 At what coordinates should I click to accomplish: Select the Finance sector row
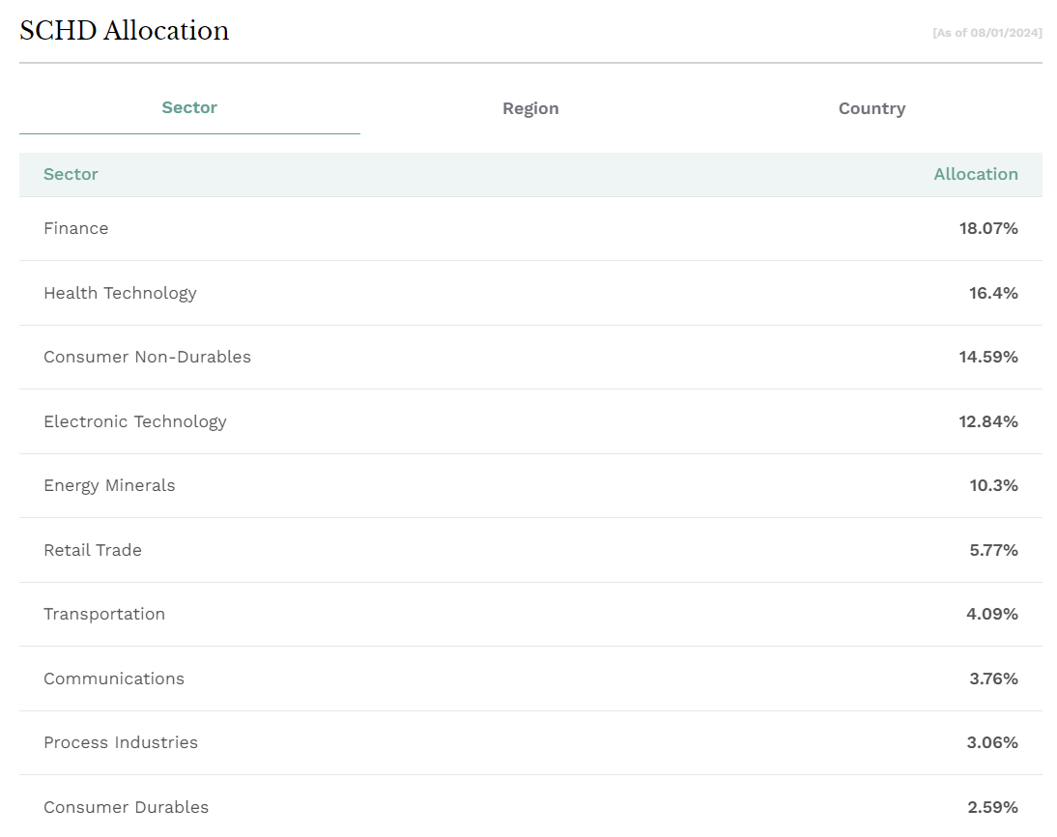tap(530, 229)
